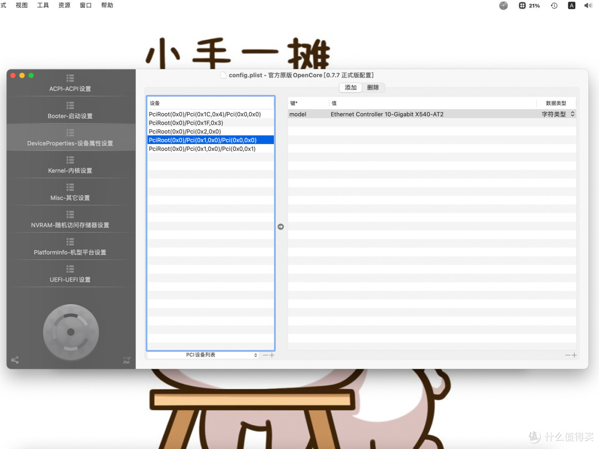Click value Ethernet Controller 10-Gigabit X540-AT2

387,114
